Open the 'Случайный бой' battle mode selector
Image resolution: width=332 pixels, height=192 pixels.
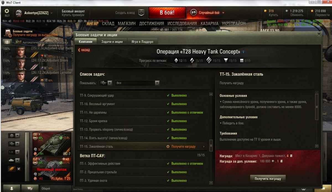pyautogui.click(x=207, y=12)
